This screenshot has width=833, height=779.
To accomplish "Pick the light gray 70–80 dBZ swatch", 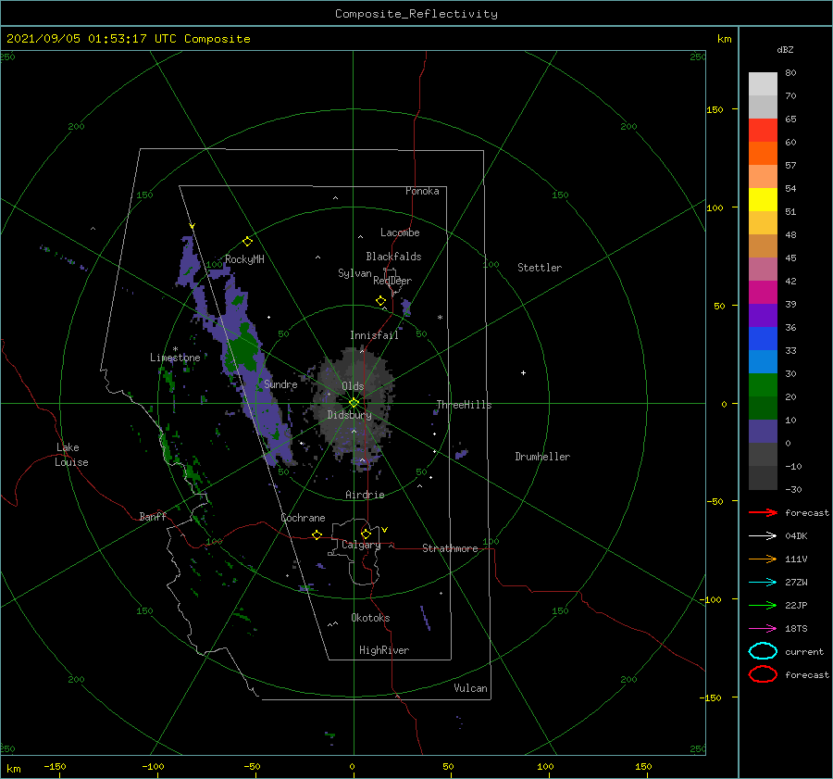I will pyautogui.click(x=763, y=84).
